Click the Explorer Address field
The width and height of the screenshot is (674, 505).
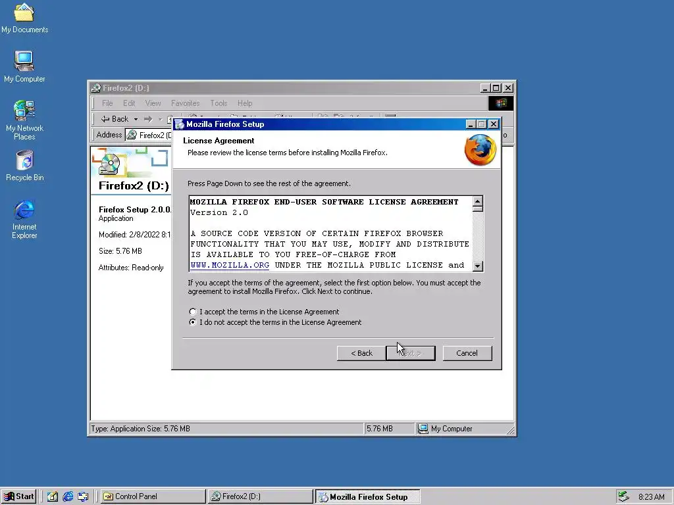coord(149,135)
